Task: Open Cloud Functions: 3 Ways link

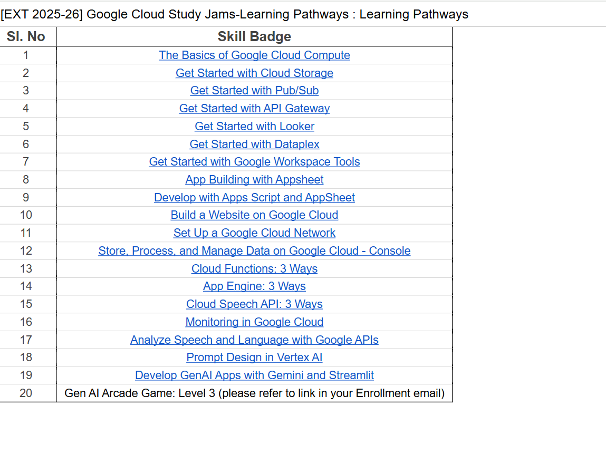Action: click(255, 268)
